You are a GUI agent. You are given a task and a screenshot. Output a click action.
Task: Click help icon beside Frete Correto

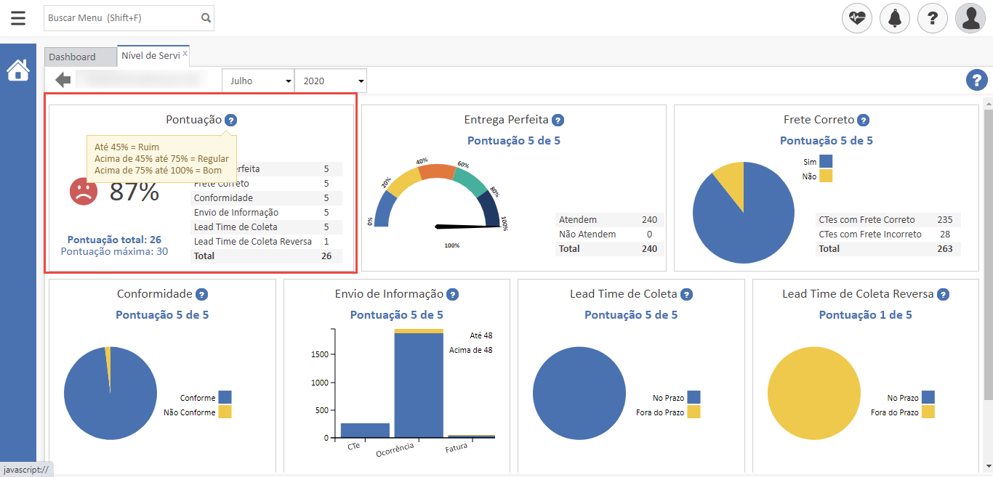click(x=863, y=121)
